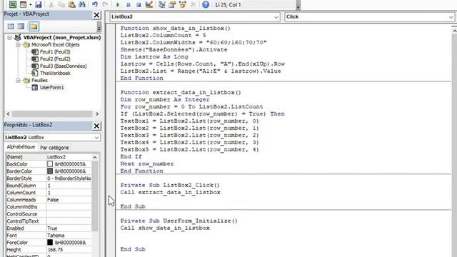Click the 'Private Sub UserForm_Initialize()' line
457x257 pixels.
(179, 221)
